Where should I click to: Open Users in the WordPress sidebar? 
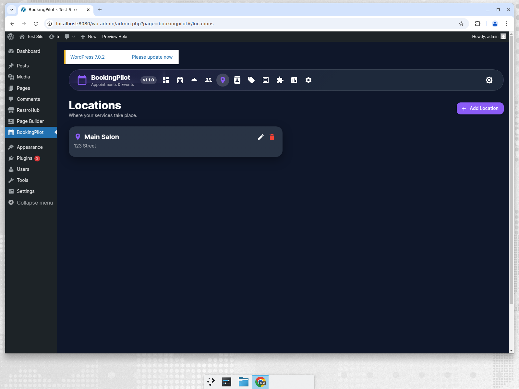click(31, 169)
